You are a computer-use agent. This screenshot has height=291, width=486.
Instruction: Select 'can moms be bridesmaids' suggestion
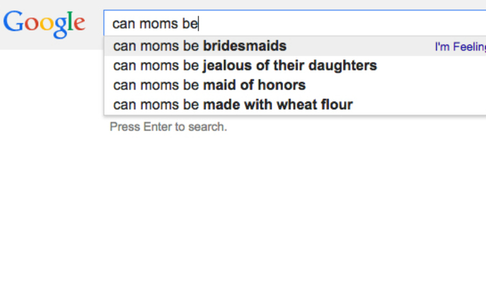tap(295, 46)
